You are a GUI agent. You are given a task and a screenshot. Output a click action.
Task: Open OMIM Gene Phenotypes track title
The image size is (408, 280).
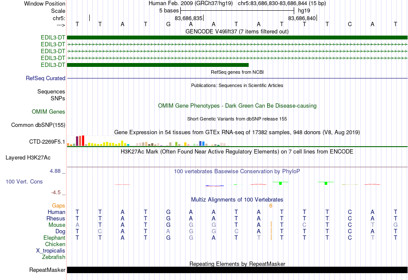pos(237,106)
